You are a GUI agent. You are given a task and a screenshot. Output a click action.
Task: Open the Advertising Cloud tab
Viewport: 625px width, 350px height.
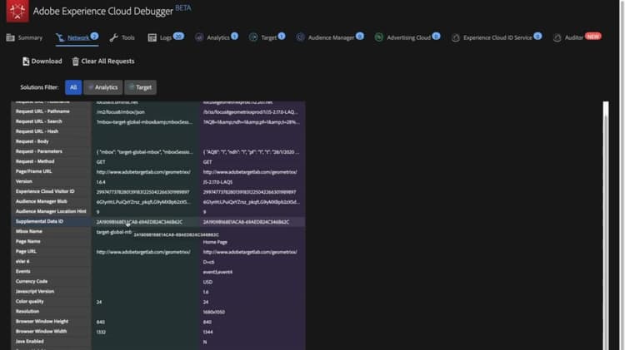(x=407, y=37)
